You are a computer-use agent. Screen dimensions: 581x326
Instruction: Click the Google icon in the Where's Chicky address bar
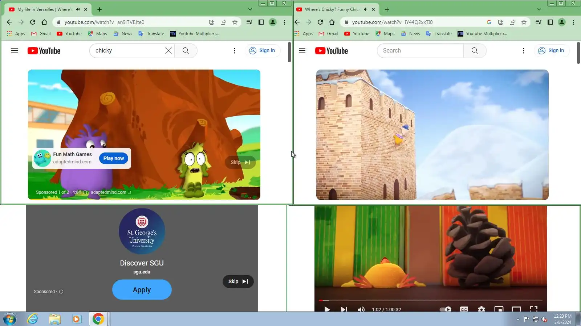(489, 22)
